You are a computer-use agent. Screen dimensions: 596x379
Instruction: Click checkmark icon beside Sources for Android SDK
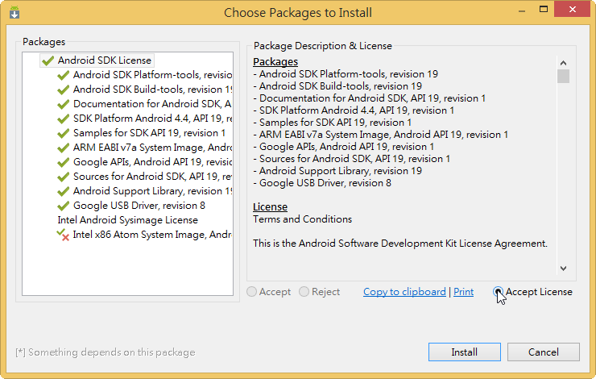[x=63, y=177]
